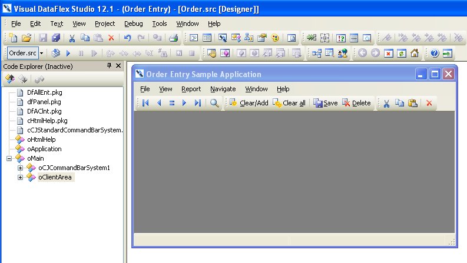
Task: Click the Print icon in Studio toolbar
Action: [x=173, y=38]
